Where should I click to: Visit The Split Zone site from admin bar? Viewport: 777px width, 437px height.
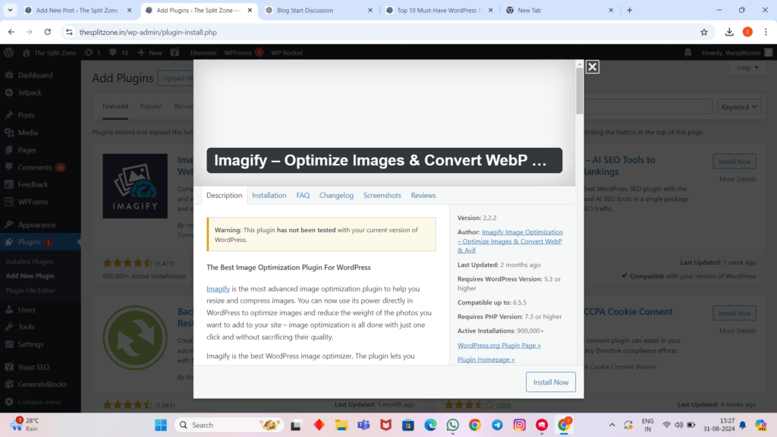[x=49, y=52]
